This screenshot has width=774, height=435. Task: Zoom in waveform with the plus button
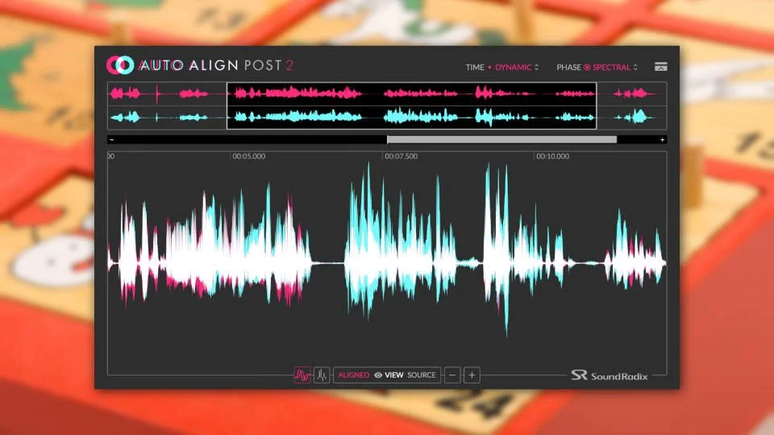472,375
